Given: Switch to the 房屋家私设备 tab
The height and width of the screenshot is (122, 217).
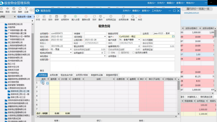Looking at the screenshot, I should [x=97, y=75].
